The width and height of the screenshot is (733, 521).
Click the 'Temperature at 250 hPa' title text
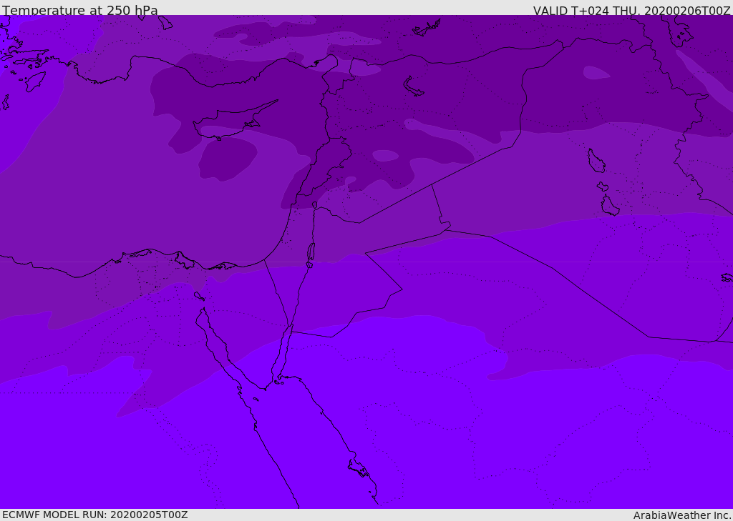pos(80,10)
